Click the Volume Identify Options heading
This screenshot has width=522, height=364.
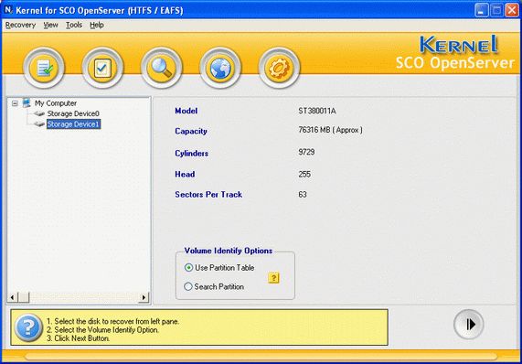pos(229,251)
